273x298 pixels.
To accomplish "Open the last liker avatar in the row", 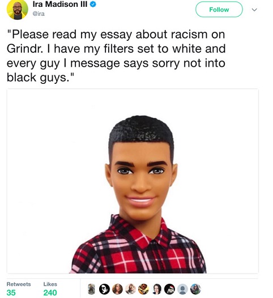I will pyautogui.click(x=195, y=289).
